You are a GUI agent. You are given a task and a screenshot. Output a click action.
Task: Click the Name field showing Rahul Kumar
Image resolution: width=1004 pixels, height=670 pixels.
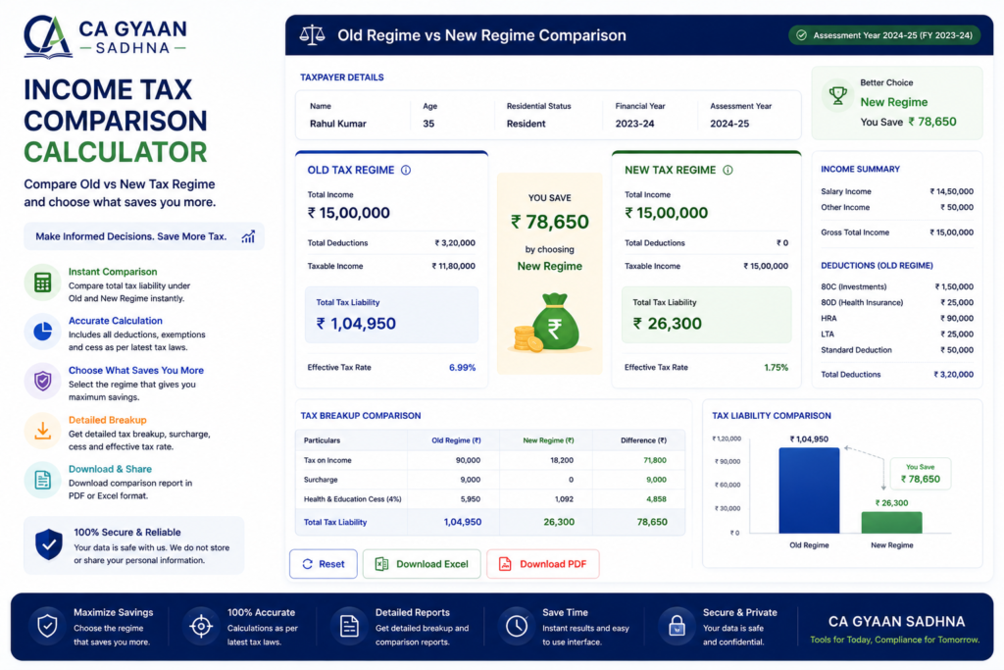338,116
